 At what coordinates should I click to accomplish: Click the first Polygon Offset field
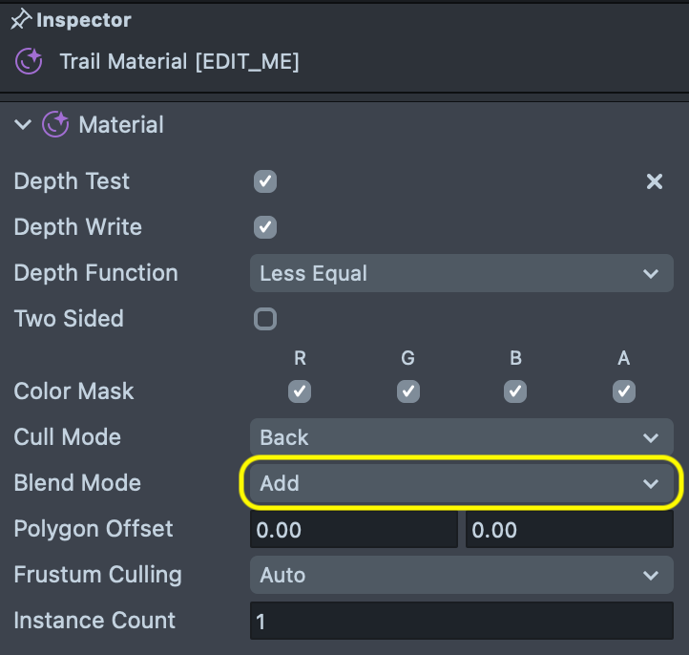(x=353, y=529)
